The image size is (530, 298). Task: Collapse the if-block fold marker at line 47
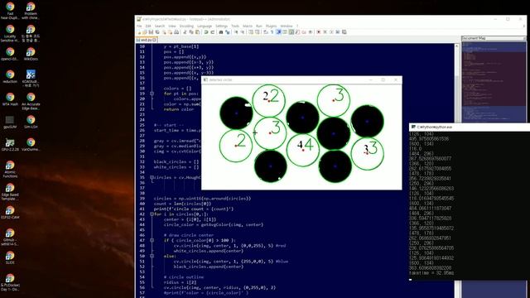[152, 240]
